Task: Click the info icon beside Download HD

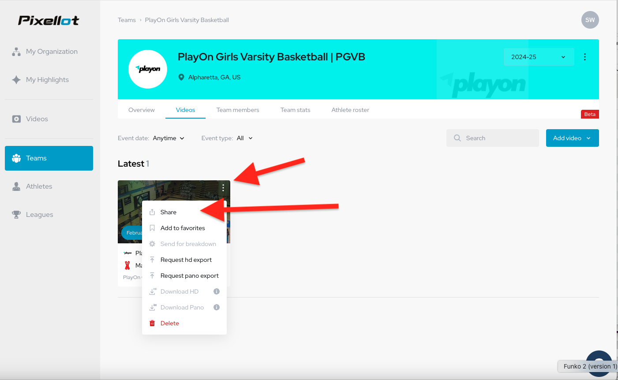Action: pos(217,291)
